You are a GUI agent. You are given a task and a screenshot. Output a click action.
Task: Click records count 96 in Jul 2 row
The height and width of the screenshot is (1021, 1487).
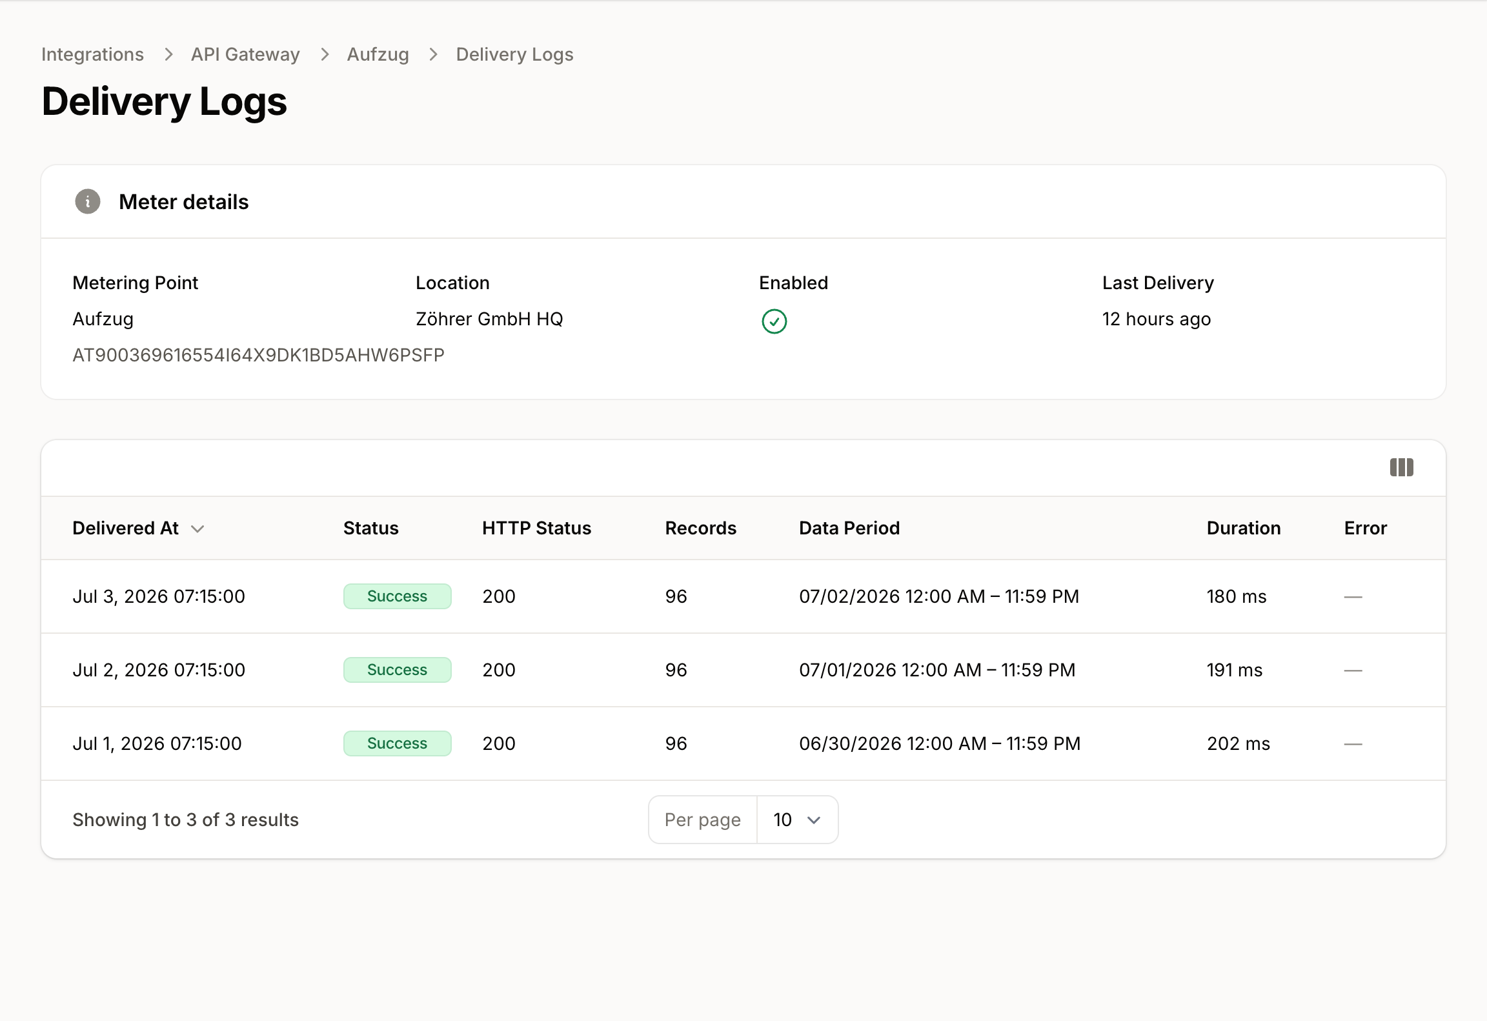676,670
